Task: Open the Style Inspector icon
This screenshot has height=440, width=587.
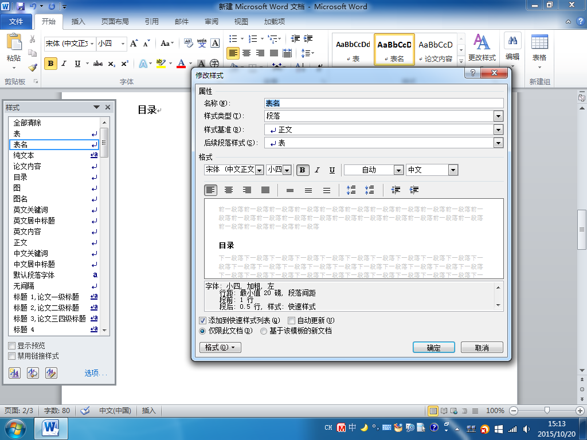Action: coord(33,372)
